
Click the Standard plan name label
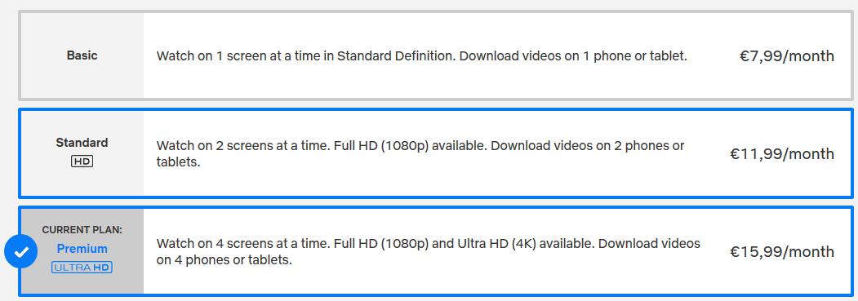[82, 143]
